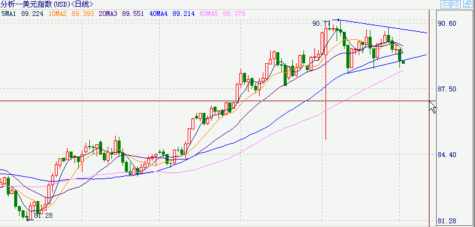Click the 90.77 high price annotation
The width and height of the screenshot is (475, 227).
[321, 23]
